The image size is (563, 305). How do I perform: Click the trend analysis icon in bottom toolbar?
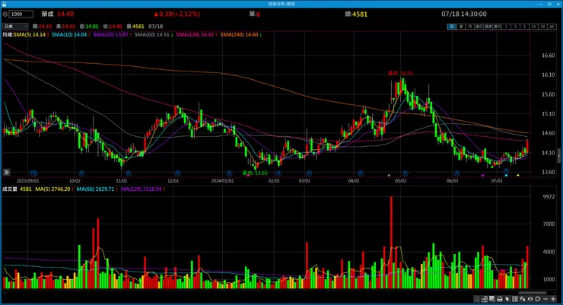coord(485,299)
